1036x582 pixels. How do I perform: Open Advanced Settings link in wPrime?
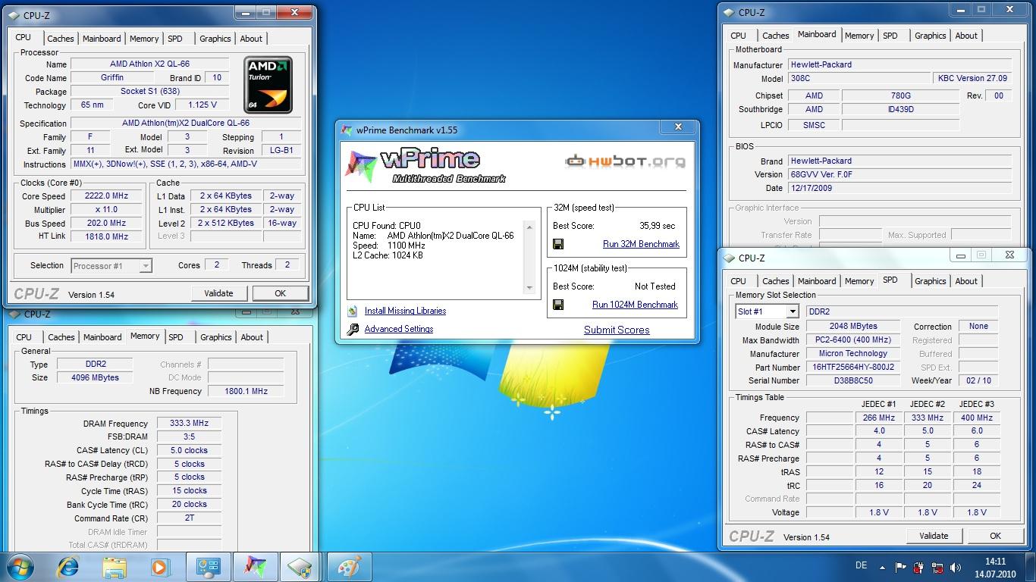[399, 329]
